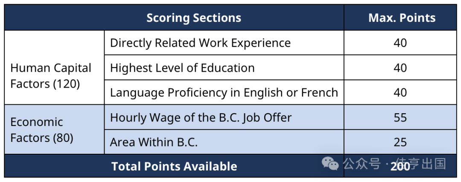Select the 200 total points value

400,166
